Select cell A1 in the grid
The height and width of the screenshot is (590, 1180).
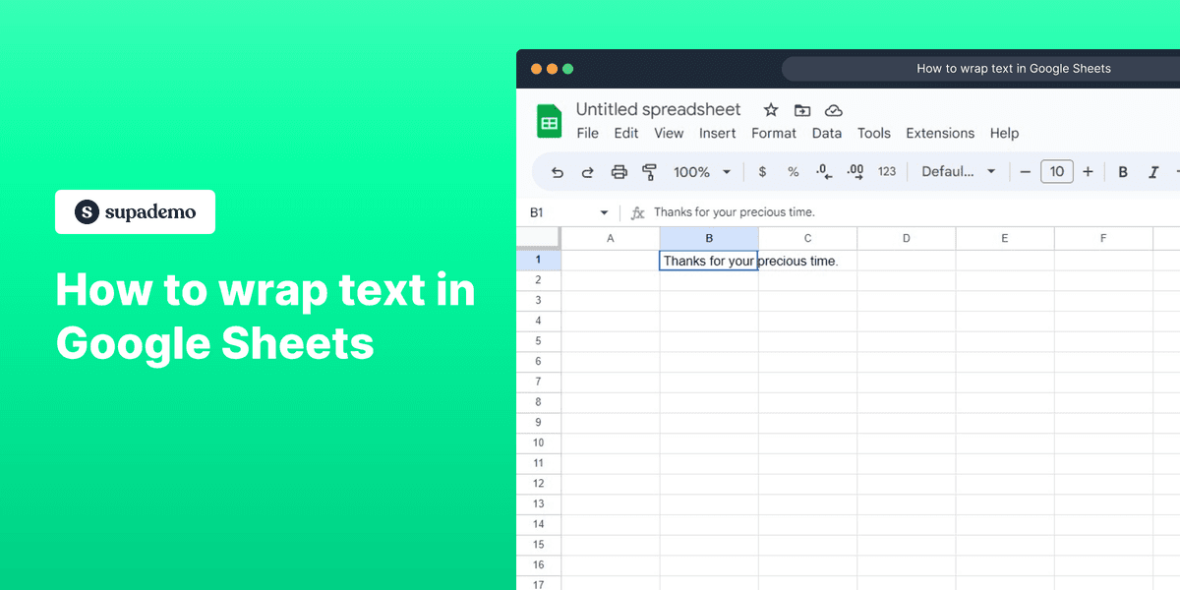(x=610, y=260)
